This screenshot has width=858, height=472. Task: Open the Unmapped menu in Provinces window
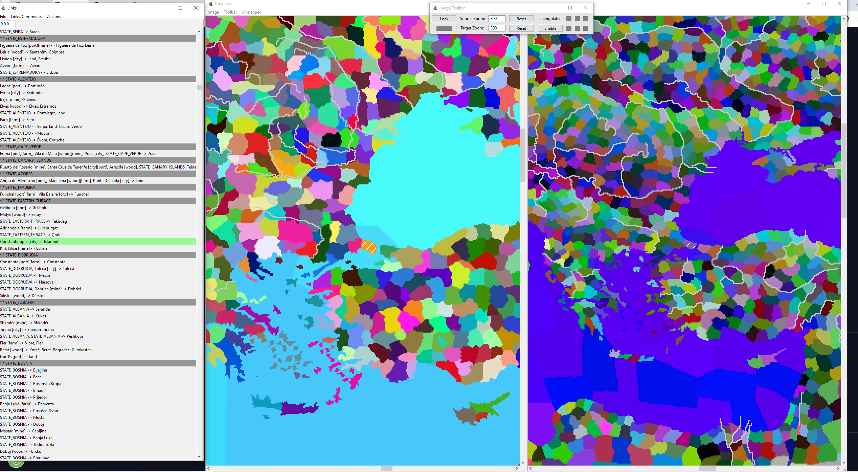click(251, 12)
